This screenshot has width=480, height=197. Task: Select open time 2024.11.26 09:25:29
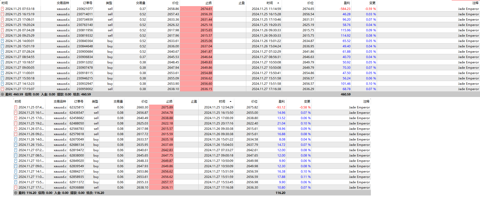20,35
